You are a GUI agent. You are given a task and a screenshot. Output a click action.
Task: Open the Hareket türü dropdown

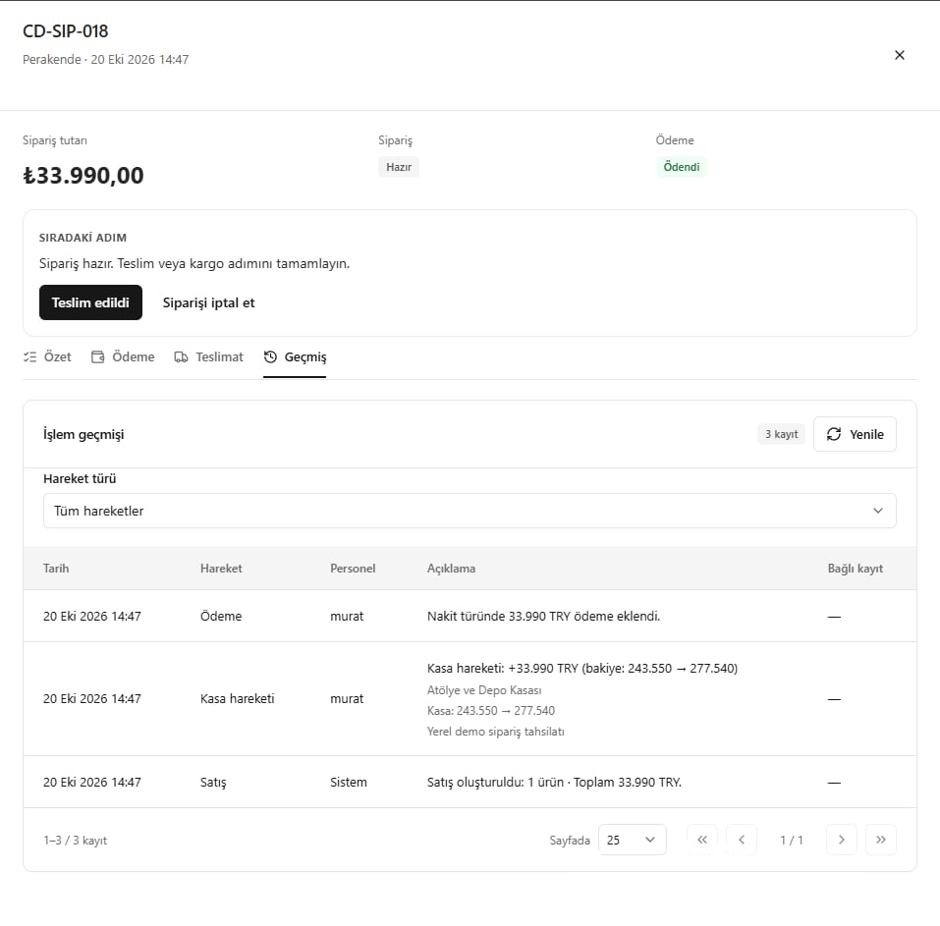point(470,511)
